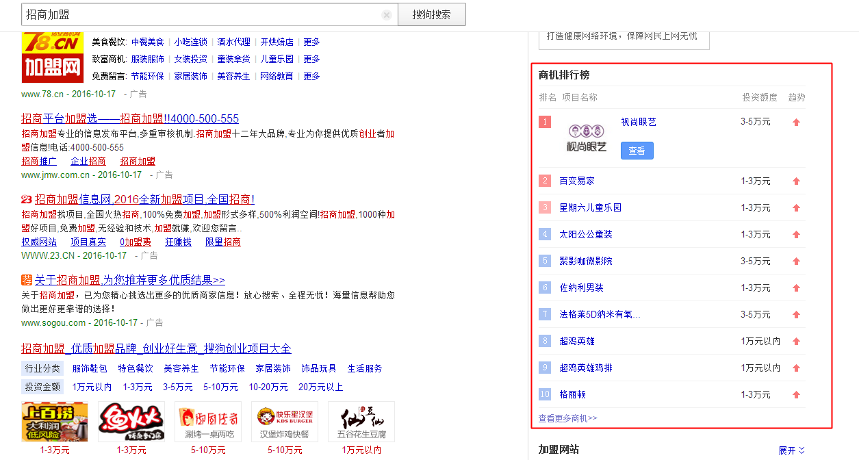
Task: Click the 查看 button for 视尚眼艺
Action: point(637,151)
